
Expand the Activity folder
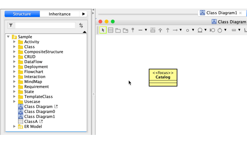[x=14, y=42]
